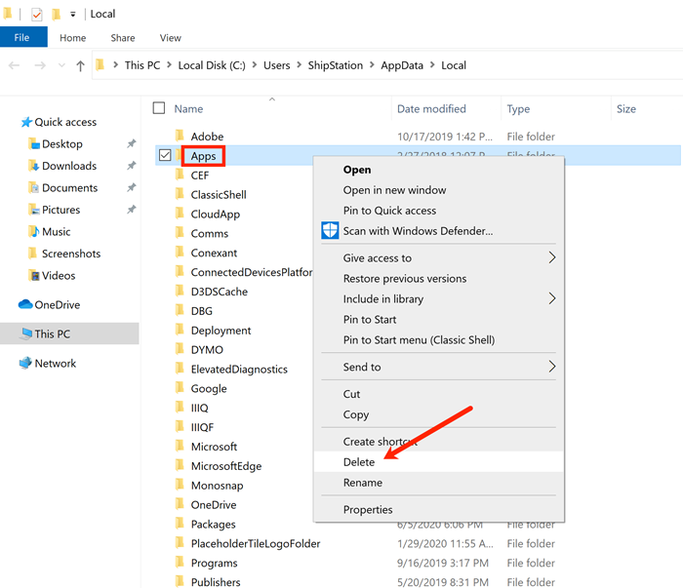Switch to the Share ribbon tab
This screenshot has height=588, width=683.
tap(123, 38)
